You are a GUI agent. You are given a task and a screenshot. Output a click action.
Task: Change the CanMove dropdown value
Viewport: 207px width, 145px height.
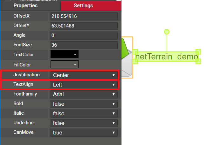click(x=84, y=133)
